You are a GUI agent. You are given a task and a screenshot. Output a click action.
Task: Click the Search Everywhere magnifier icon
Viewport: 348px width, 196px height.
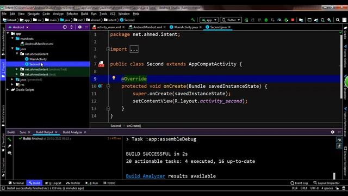338,20
